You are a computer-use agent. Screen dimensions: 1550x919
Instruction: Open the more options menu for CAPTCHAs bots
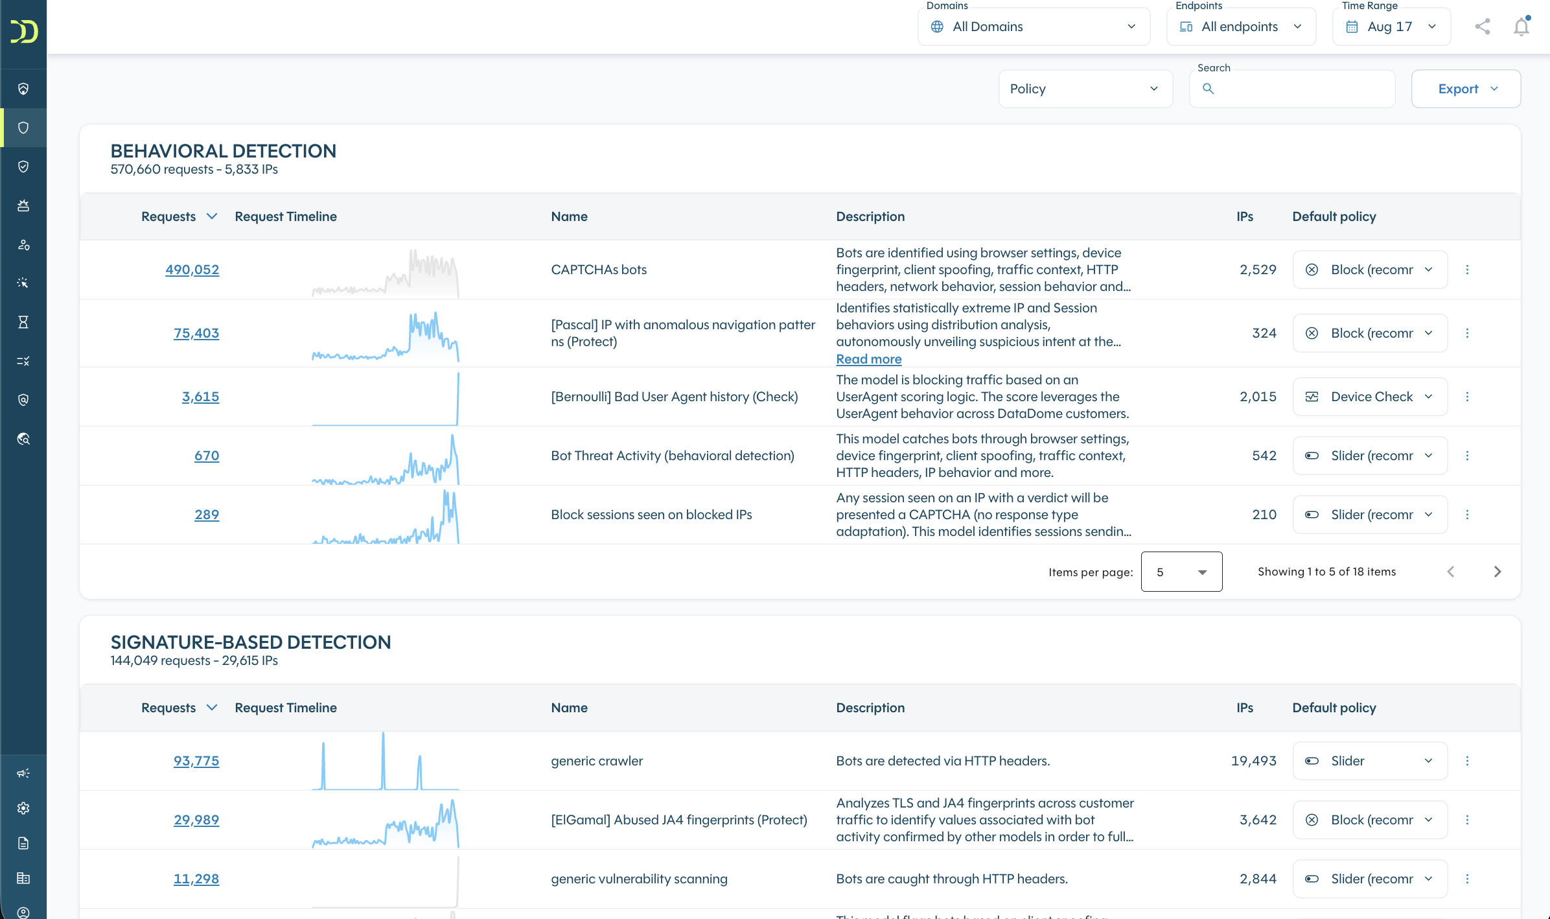click(1467, 270)
